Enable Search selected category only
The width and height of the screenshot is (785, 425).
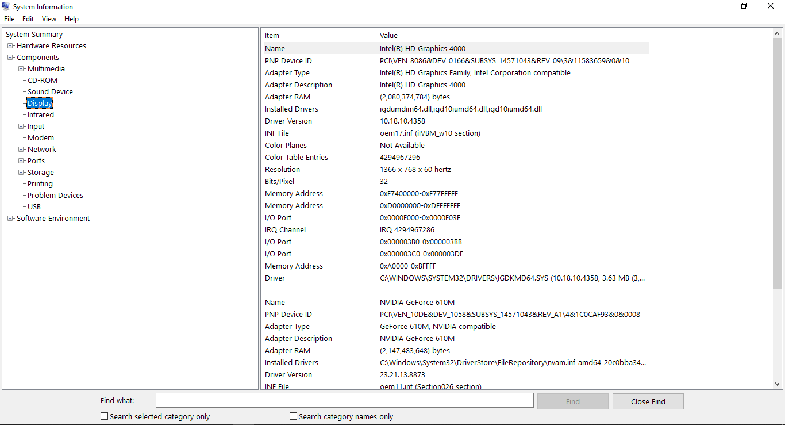(x=104, y=416)
